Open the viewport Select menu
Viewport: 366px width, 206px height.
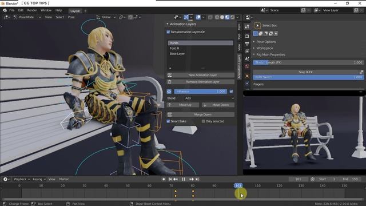(x=59, y=17)
